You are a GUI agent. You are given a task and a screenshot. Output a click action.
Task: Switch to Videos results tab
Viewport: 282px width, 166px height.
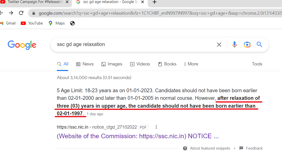tap(140, 64)
